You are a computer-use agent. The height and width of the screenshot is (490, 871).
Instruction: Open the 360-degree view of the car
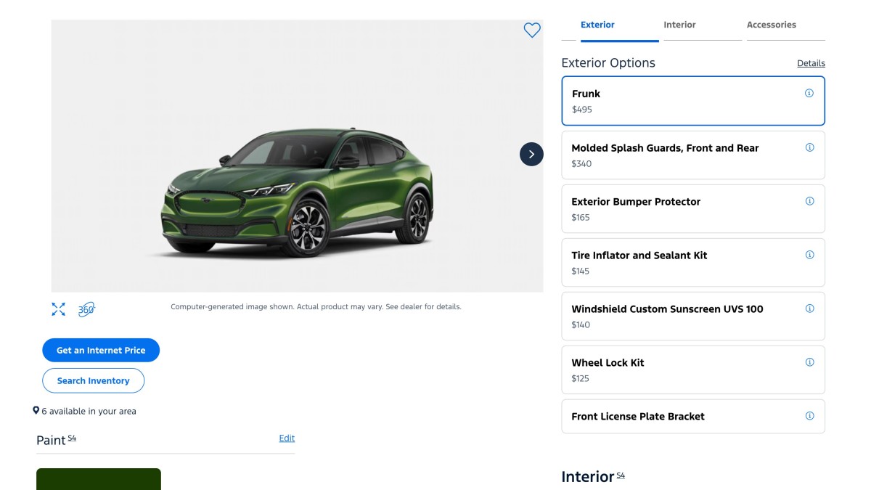click(85, 309)
